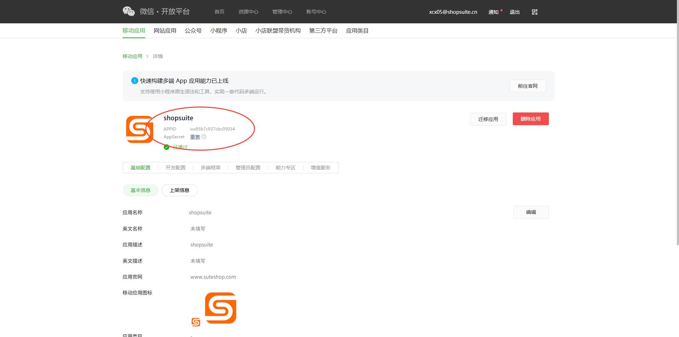Select 能力专区 config tab

click(285, 168)
